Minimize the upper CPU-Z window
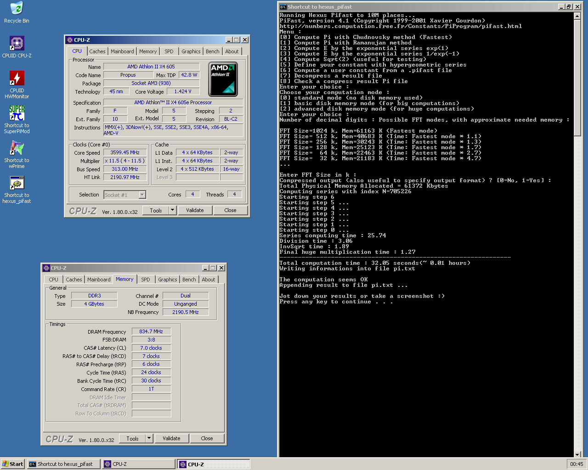The image size is (588, 470). click(229, 40)
